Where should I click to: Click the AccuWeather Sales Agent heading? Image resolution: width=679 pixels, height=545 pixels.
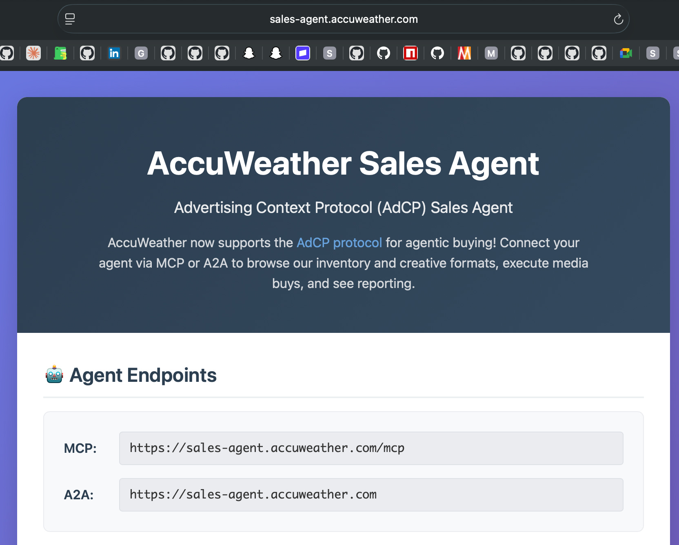tap(343, 164)
